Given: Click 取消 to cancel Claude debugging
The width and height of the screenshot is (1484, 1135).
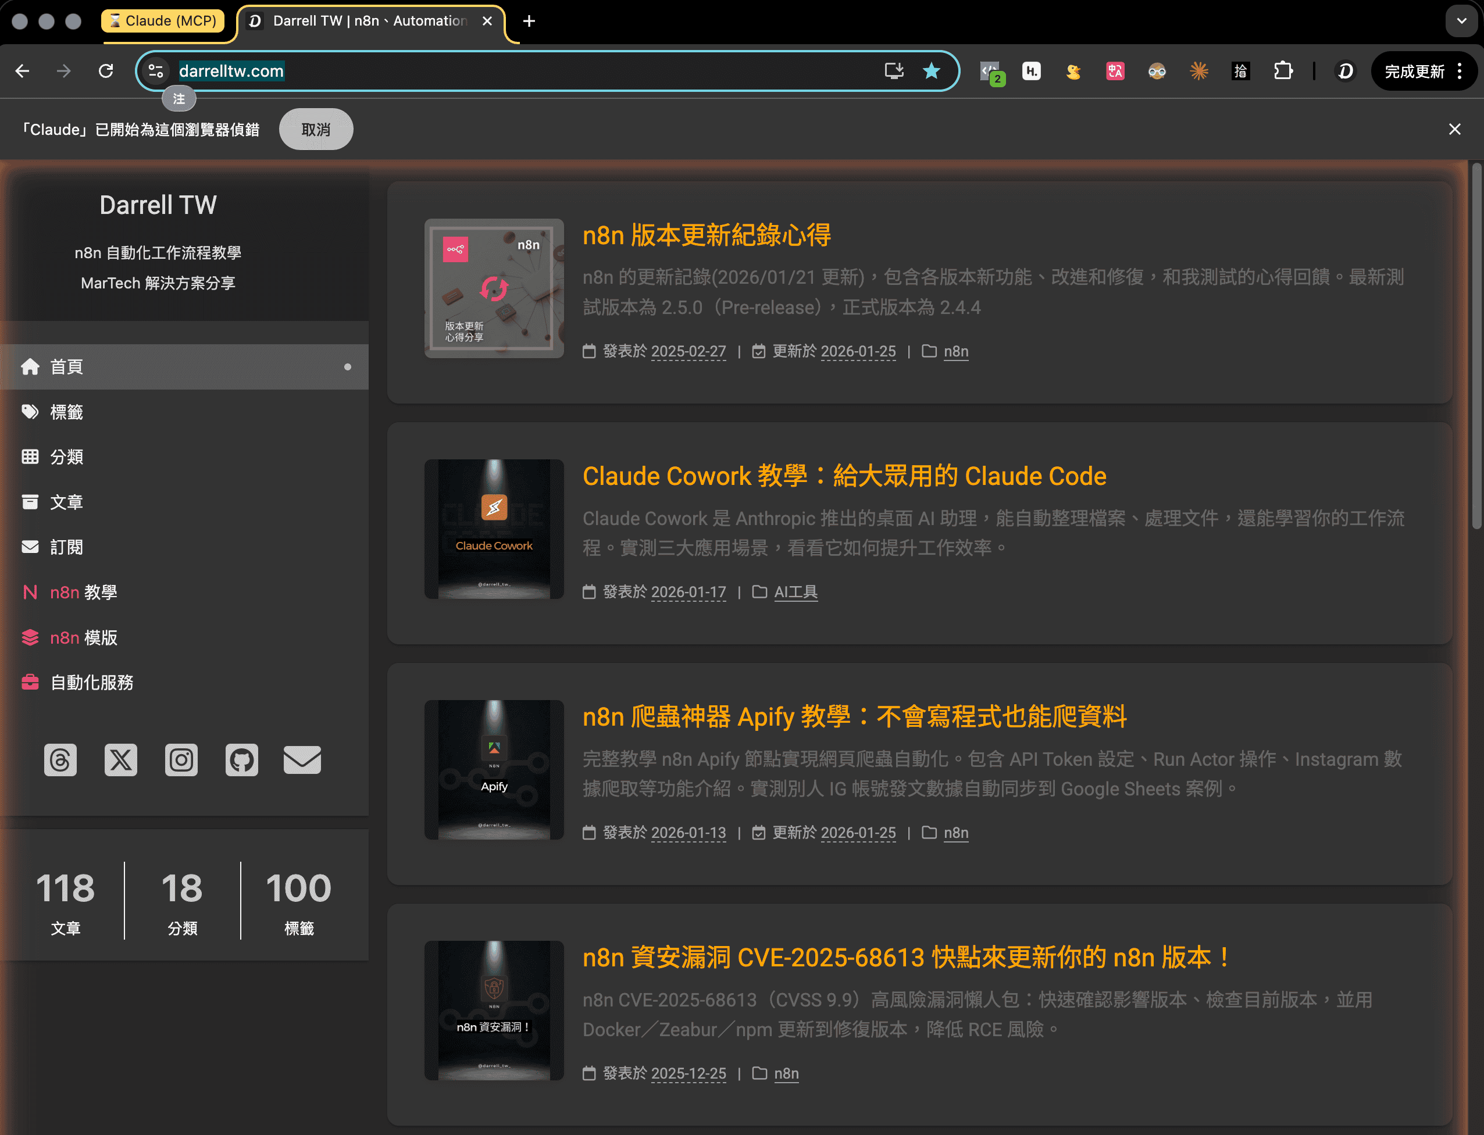Looking at the screenshot, I should 315,129.
